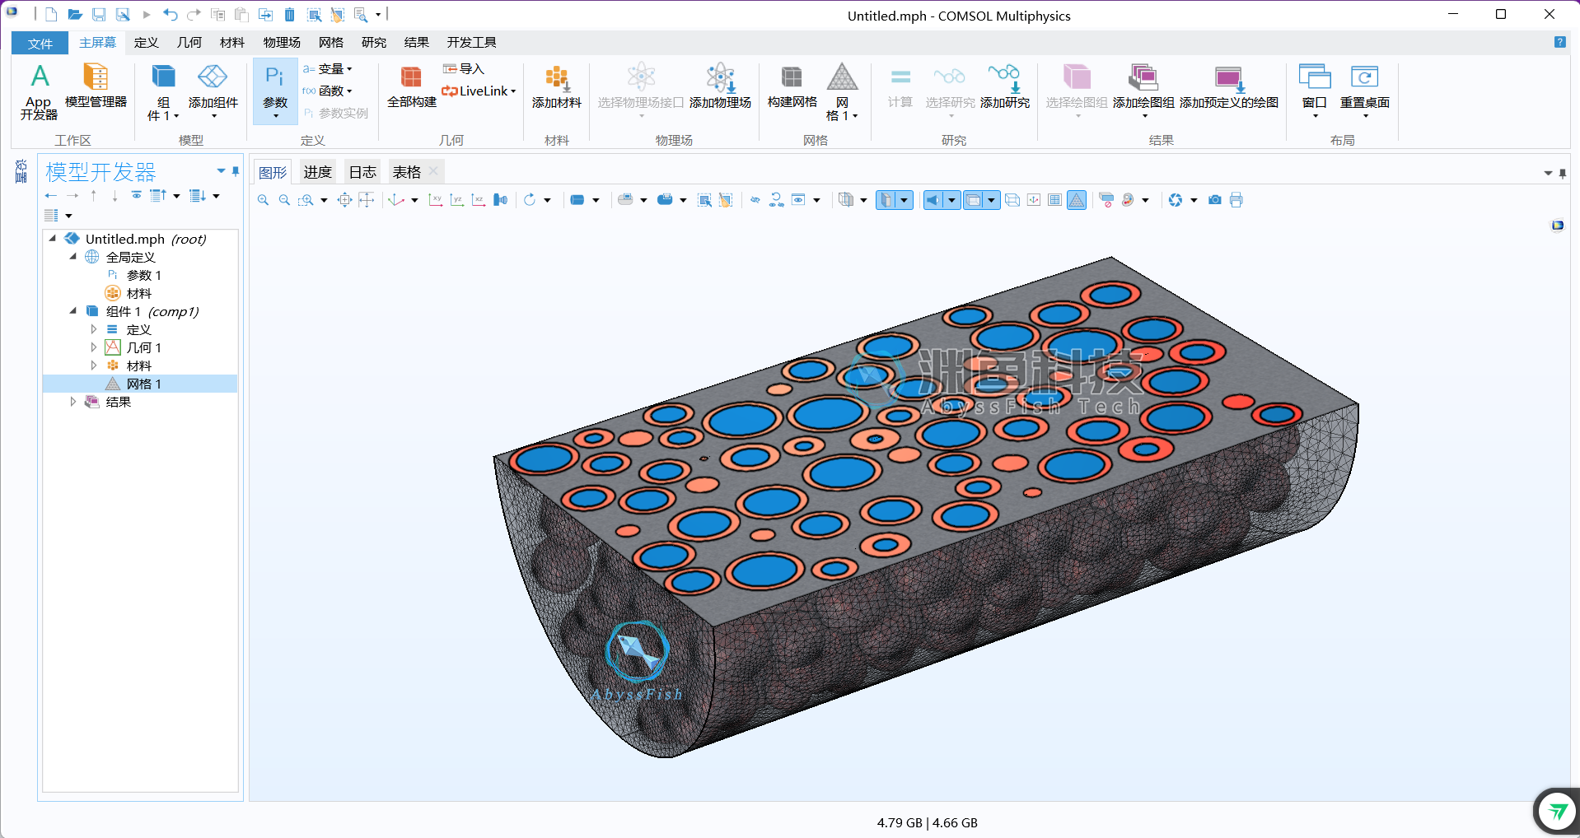Click 添加组件 button
Viewport: 1580px width, 838px height.
pyautogui.click(x=213, y=92)
